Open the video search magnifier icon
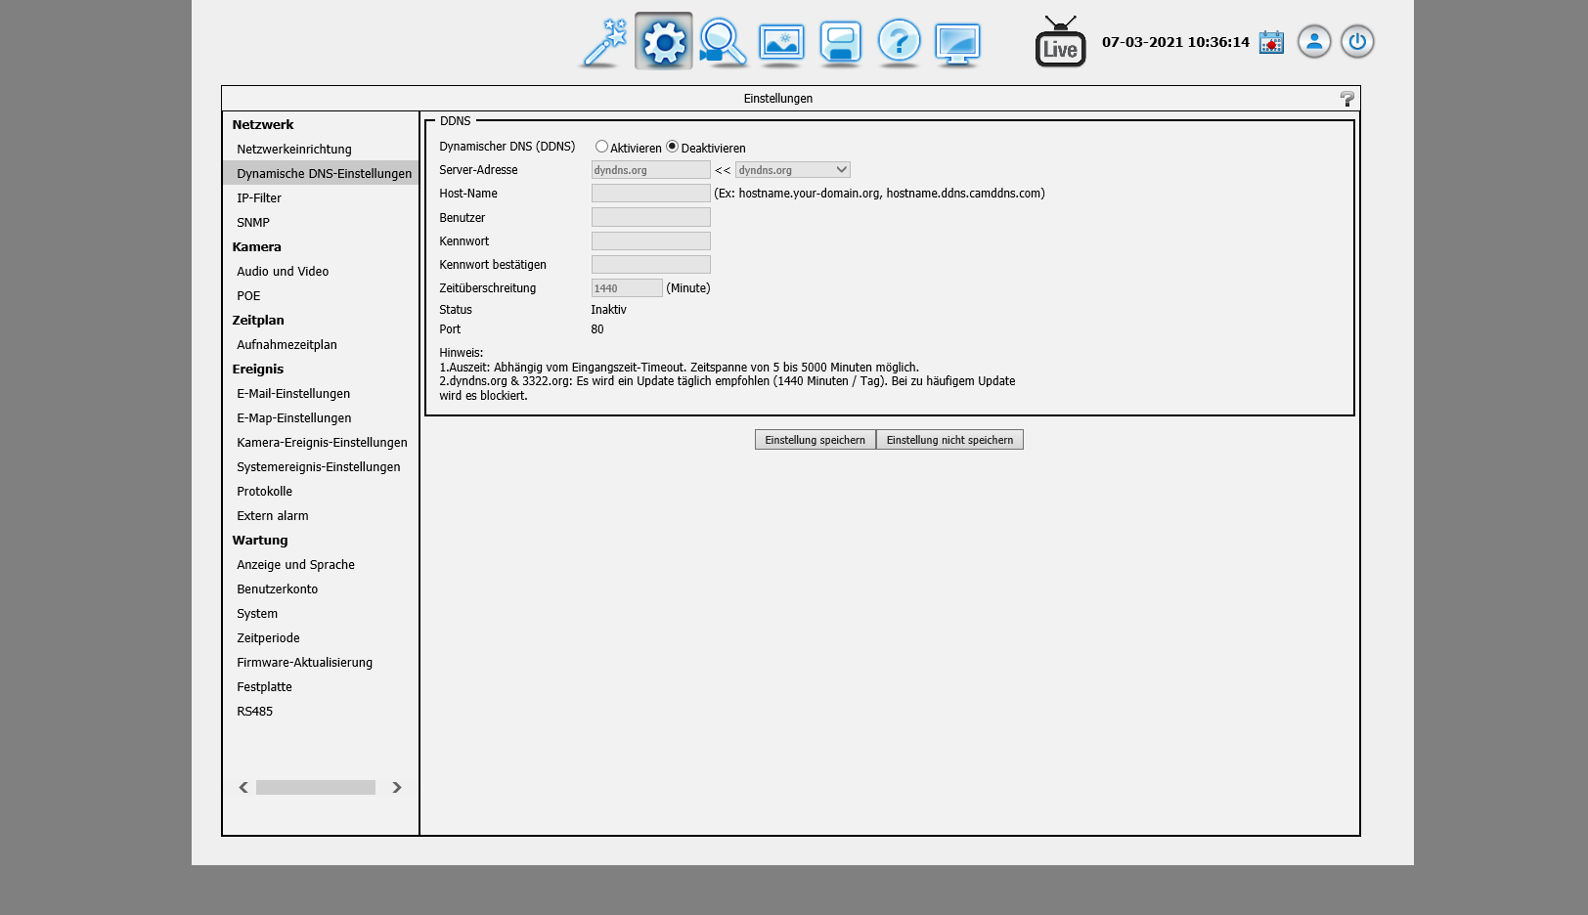This screenshot has height=915, width=1588. pos(723,42)
